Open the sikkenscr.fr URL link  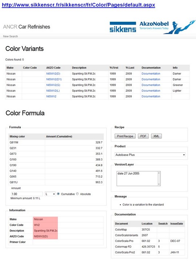[78, 5]
